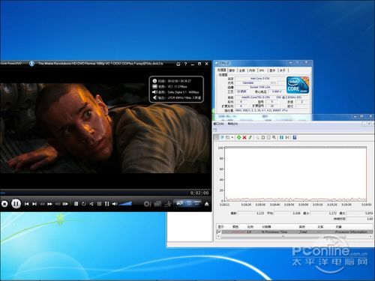The height and width of the screenshot is (281, 375).
Task: Skip to next chapter in PowerDVD
Action: pos(34,204)
